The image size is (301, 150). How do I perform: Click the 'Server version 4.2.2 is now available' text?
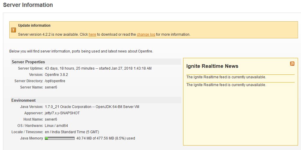(x=48, y=34)
